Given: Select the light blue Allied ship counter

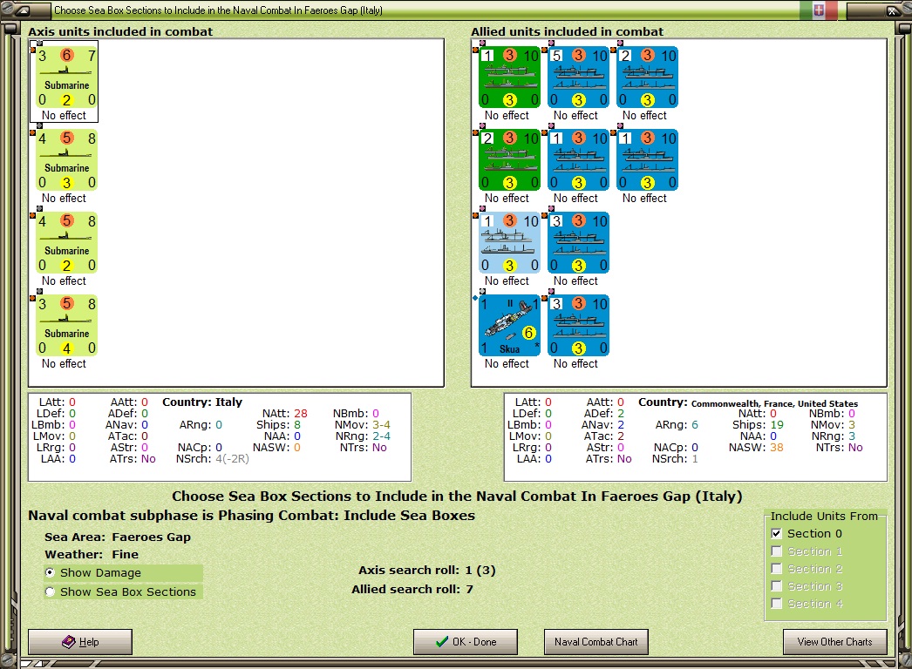Looking at the screenshot, I should tap(509, 242).
